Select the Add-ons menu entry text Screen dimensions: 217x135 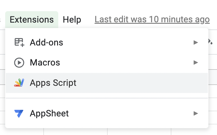click(46, 43)
